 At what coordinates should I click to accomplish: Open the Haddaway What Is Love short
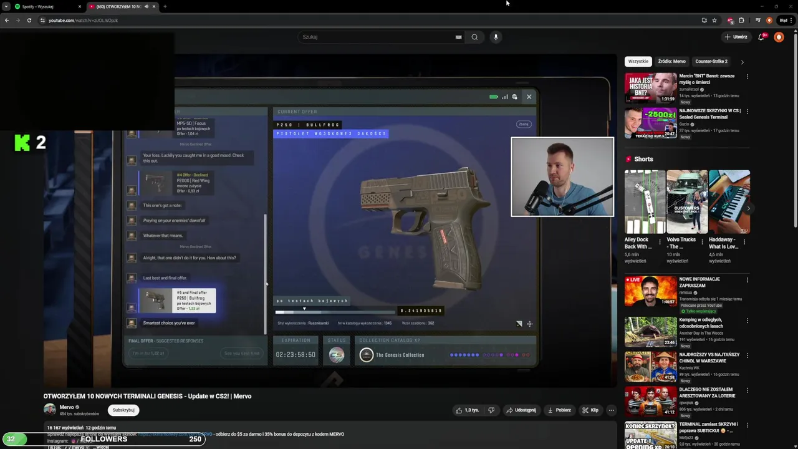point(729,202)
